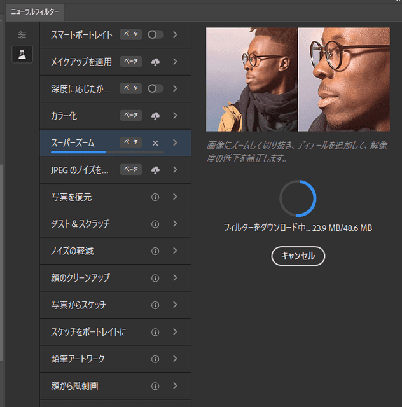The height and width of the screenshot is (407, 402).
Task: Click ベータ badge on メイクアップを適用
Action: click(x=130, y=61)
